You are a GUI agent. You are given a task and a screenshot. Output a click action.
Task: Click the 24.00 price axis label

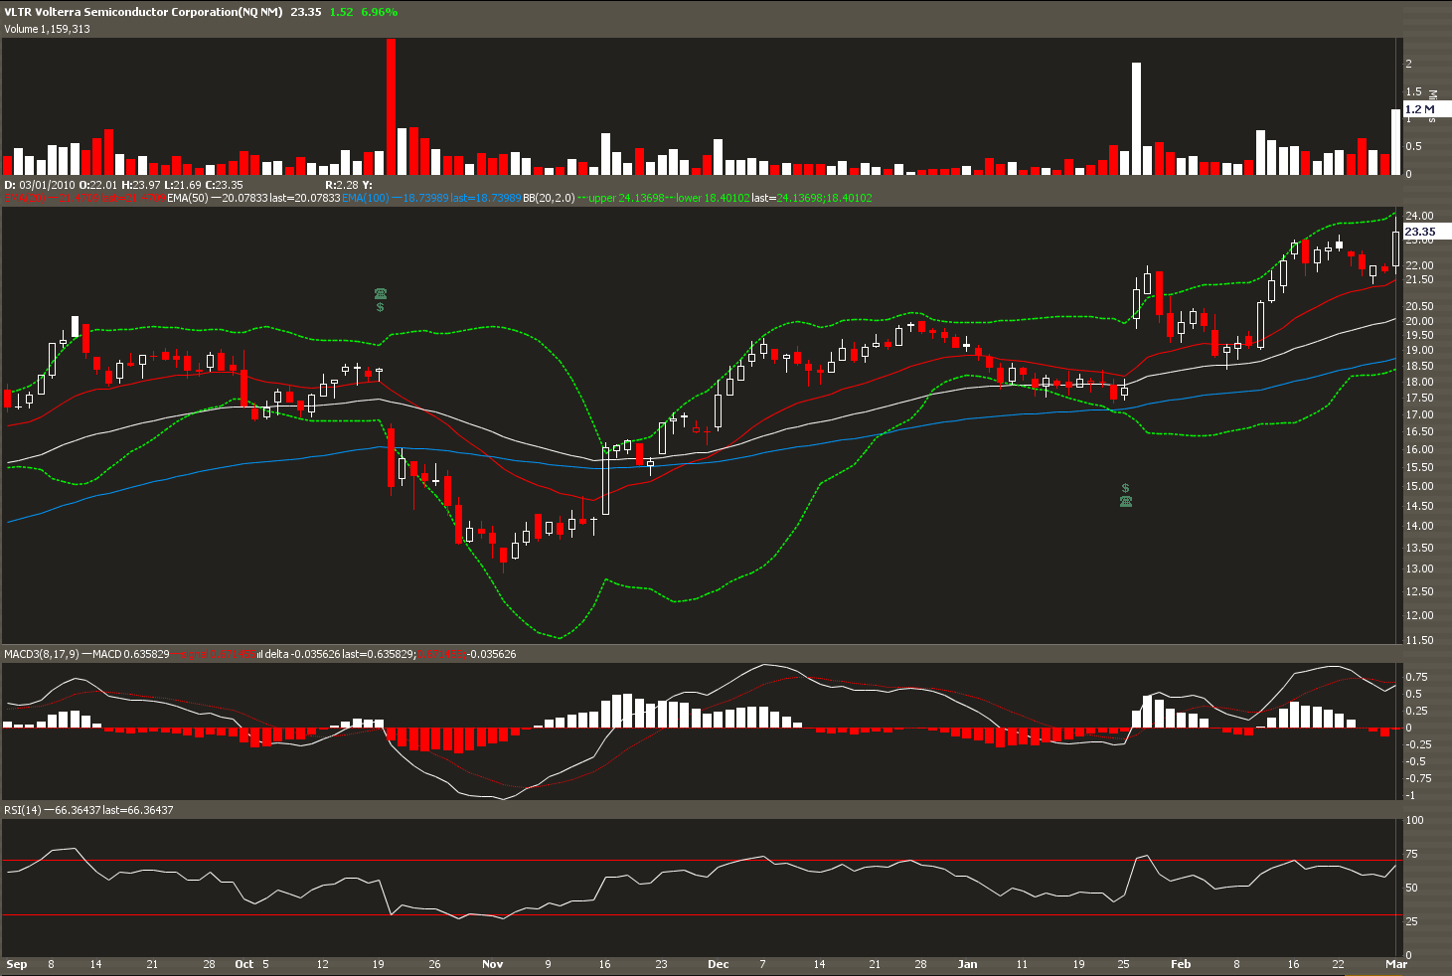pyautogui.click(x=1418, y=216)
